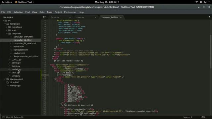Click the manage.py file type icon
The image size is (212, 119).
[8, 86]
